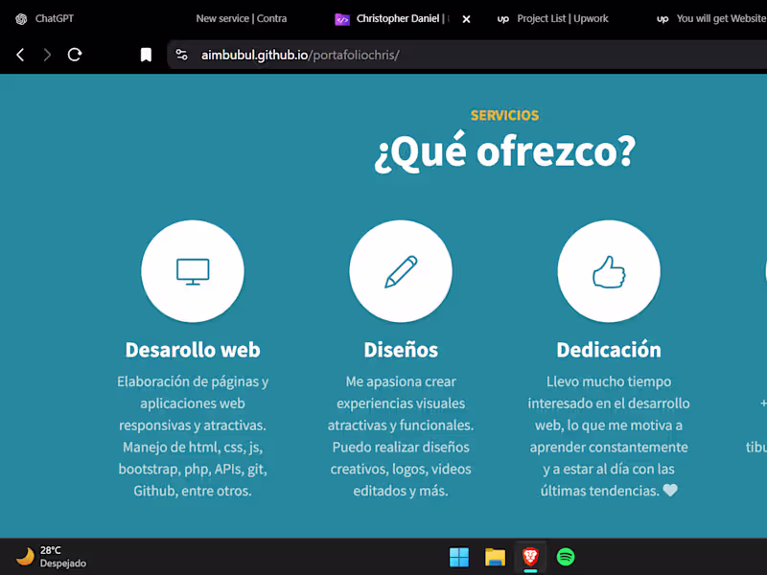Viewport: 767px width, 575px height.
Task: Click the Brave browser taskbar icon
Action: coord(530,556)
